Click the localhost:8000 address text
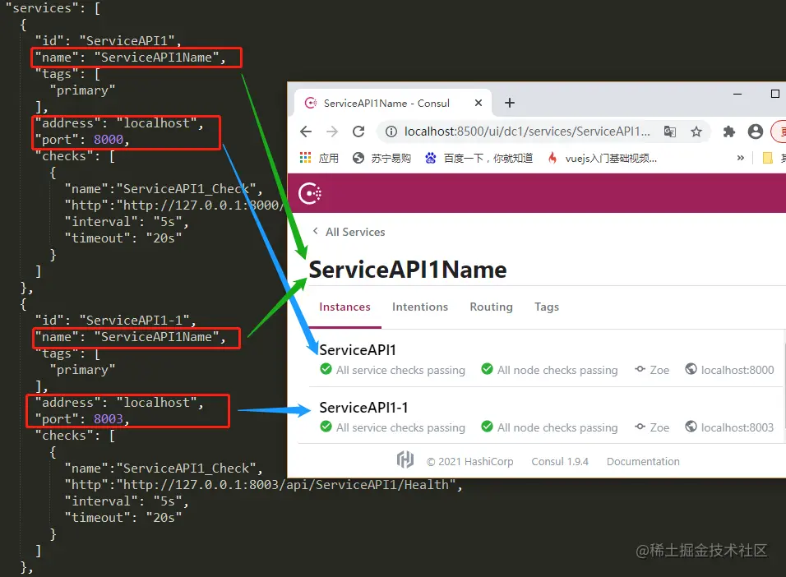The image size is (786, 577). coord(737,370)
